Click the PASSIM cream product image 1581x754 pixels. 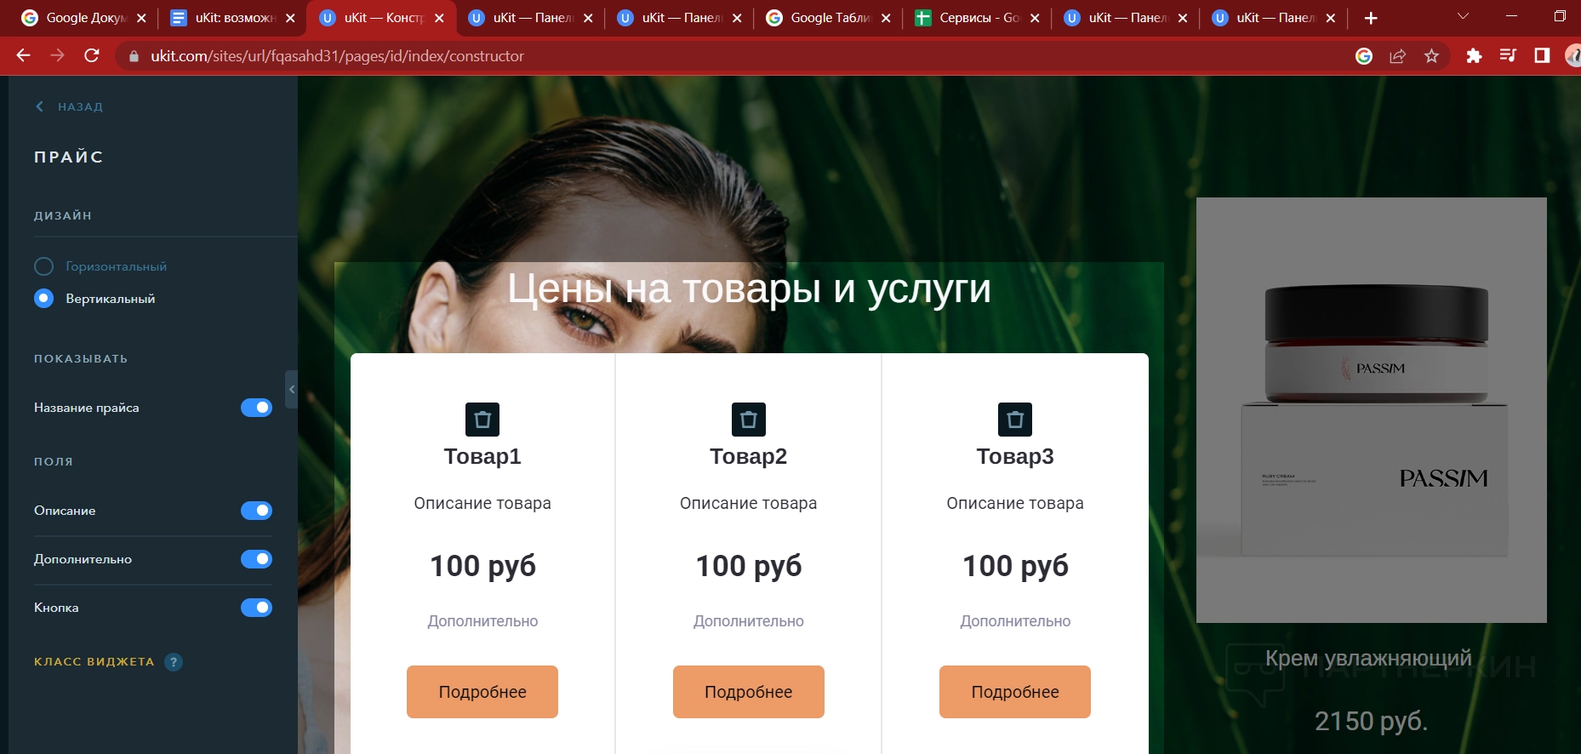click(1372, 410)
